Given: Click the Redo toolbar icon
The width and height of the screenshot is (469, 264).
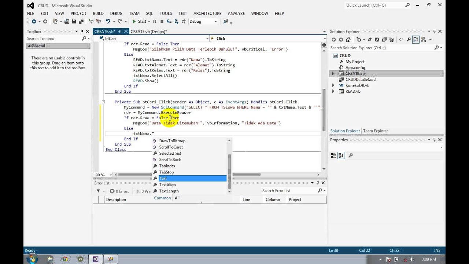Looking at the screenshot, I should point(120,21).
